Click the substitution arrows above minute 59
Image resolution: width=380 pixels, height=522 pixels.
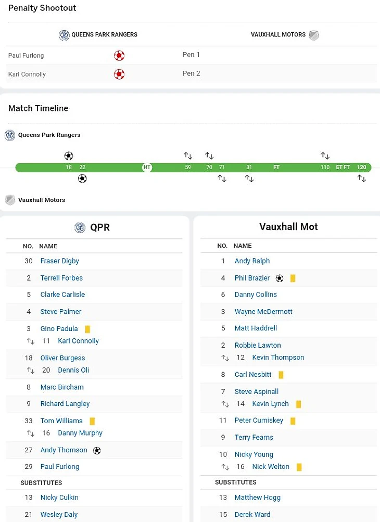pos(188,156)
